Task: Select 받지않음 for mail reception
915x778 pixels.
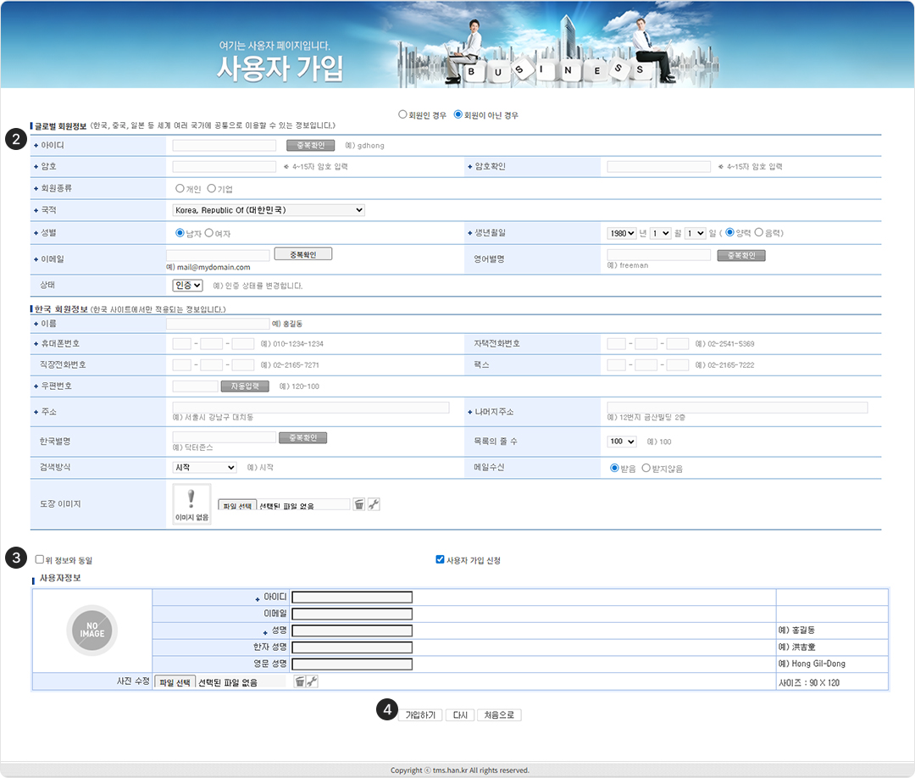Action: pos(646,467)
